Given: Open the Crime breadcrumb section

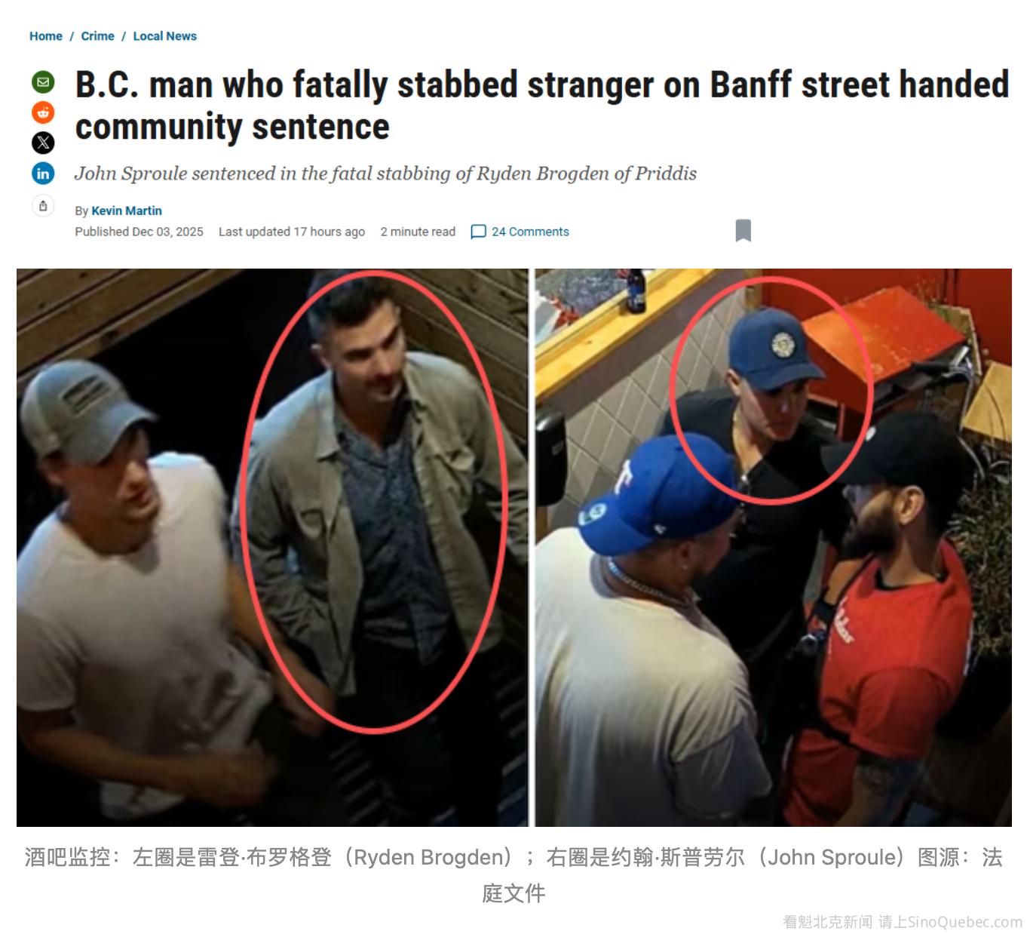Looking at the screenshot, I should click(98, 36).
